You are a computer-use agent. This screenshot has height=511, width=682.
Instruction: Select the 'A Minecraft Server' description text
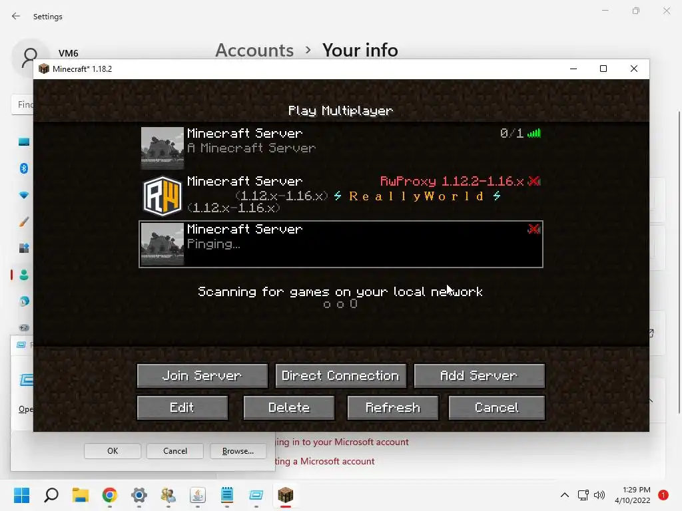pos(251,148)
